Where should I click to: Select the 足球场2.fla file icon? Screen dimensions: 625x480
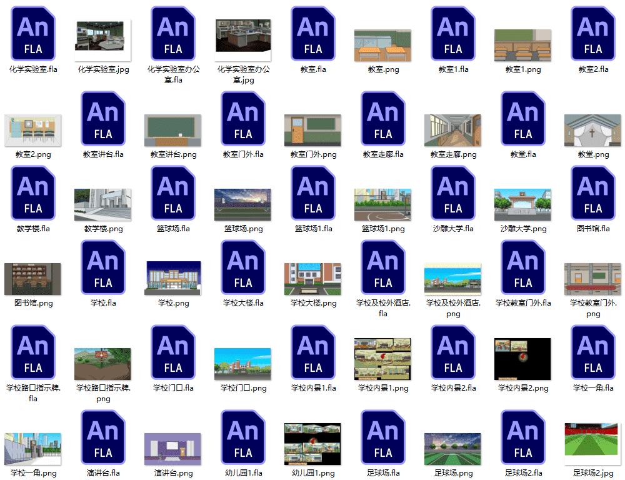[523, 437]
